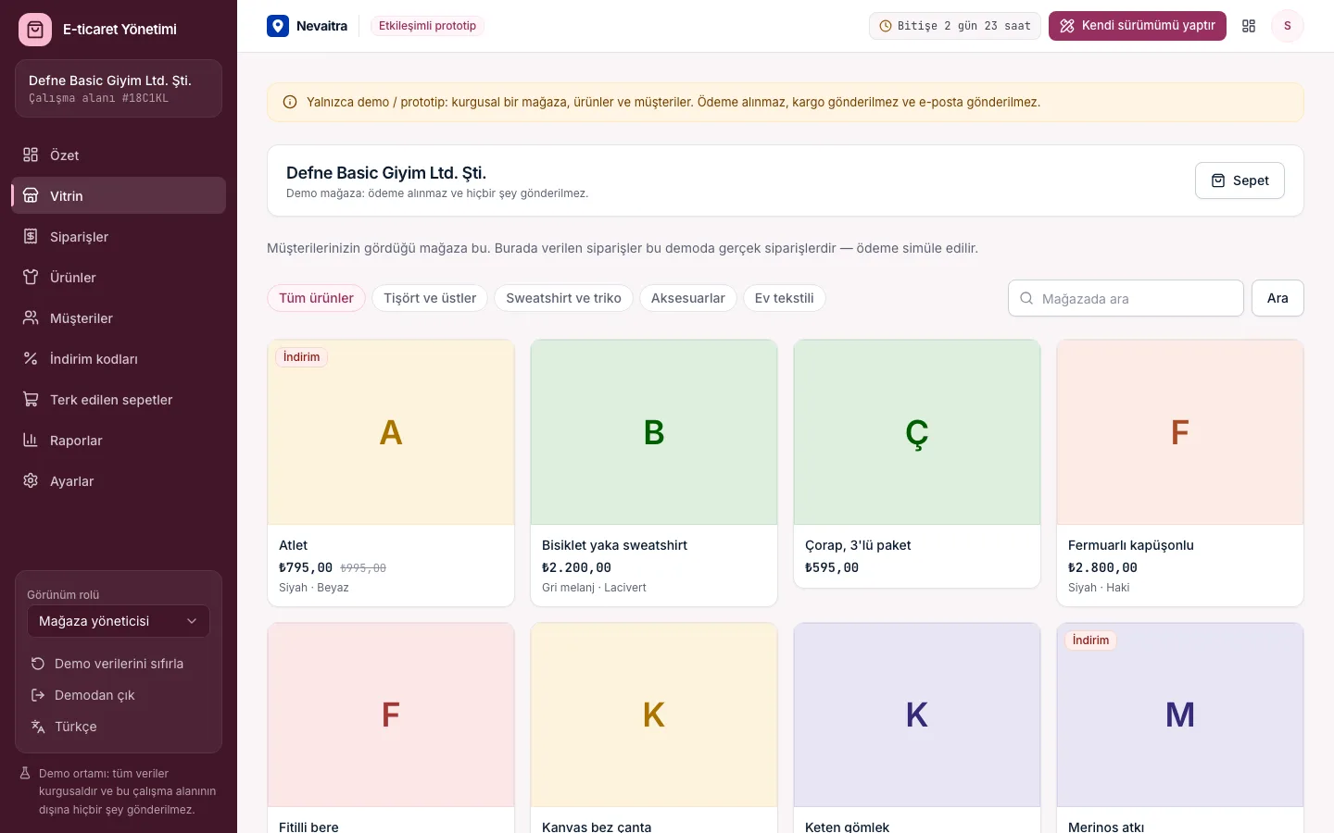This screenshot has width=1334, height=833.
Task: Open the Fitilli bere product thumbnail
Action: click(x=391, y=715)
